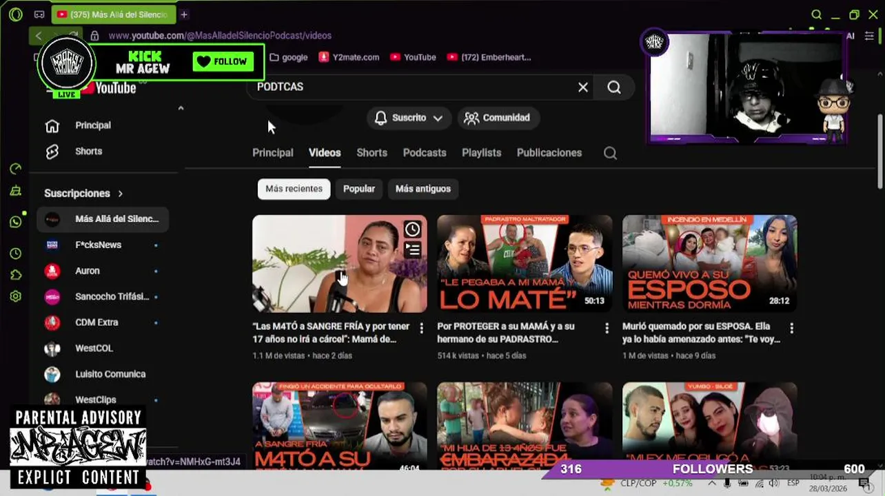Open the taskbar volume icon
This screenshot has height=496, width=885.
click(774, 483)
